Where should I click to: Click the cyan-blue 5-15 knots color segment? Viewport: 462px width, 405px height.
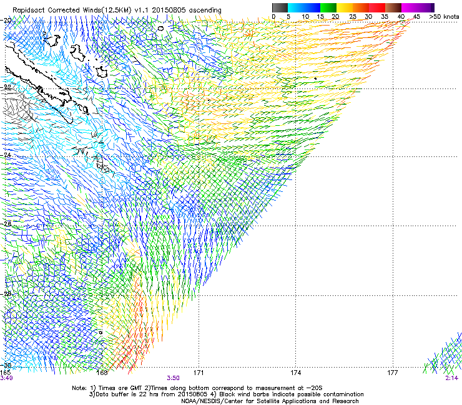304,7
